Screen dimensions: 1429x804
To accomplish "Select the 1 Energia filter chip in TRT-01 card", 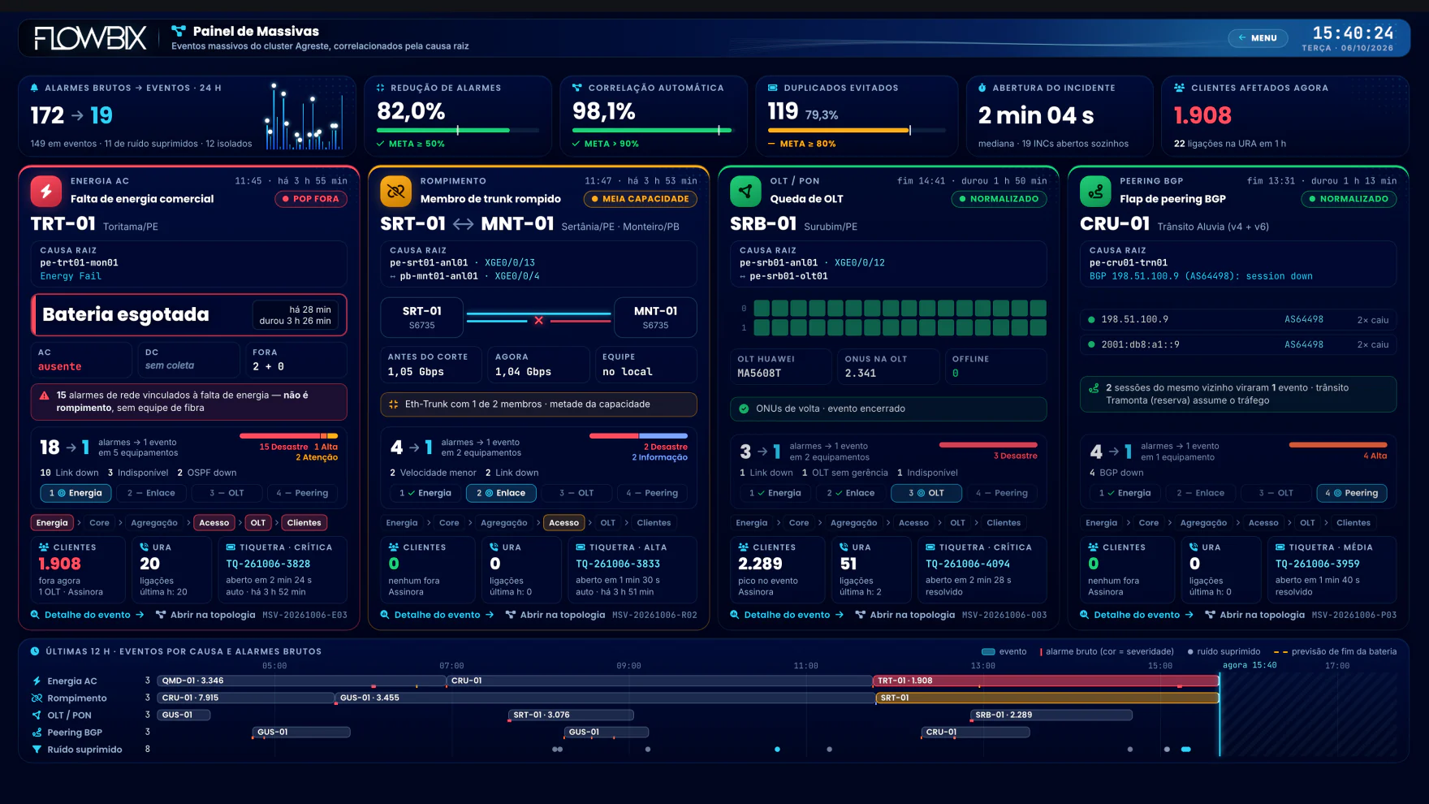I will [x=76, y=493].
